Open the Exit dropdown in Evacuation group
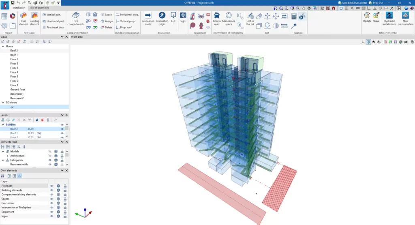Screen dimensions: 415x225 [x=173, y=18]
